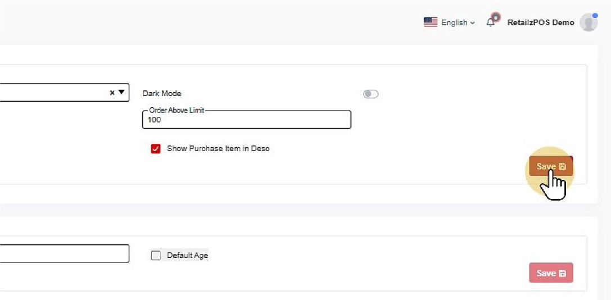Click inside the combo box field with the x

click(51, 93)
